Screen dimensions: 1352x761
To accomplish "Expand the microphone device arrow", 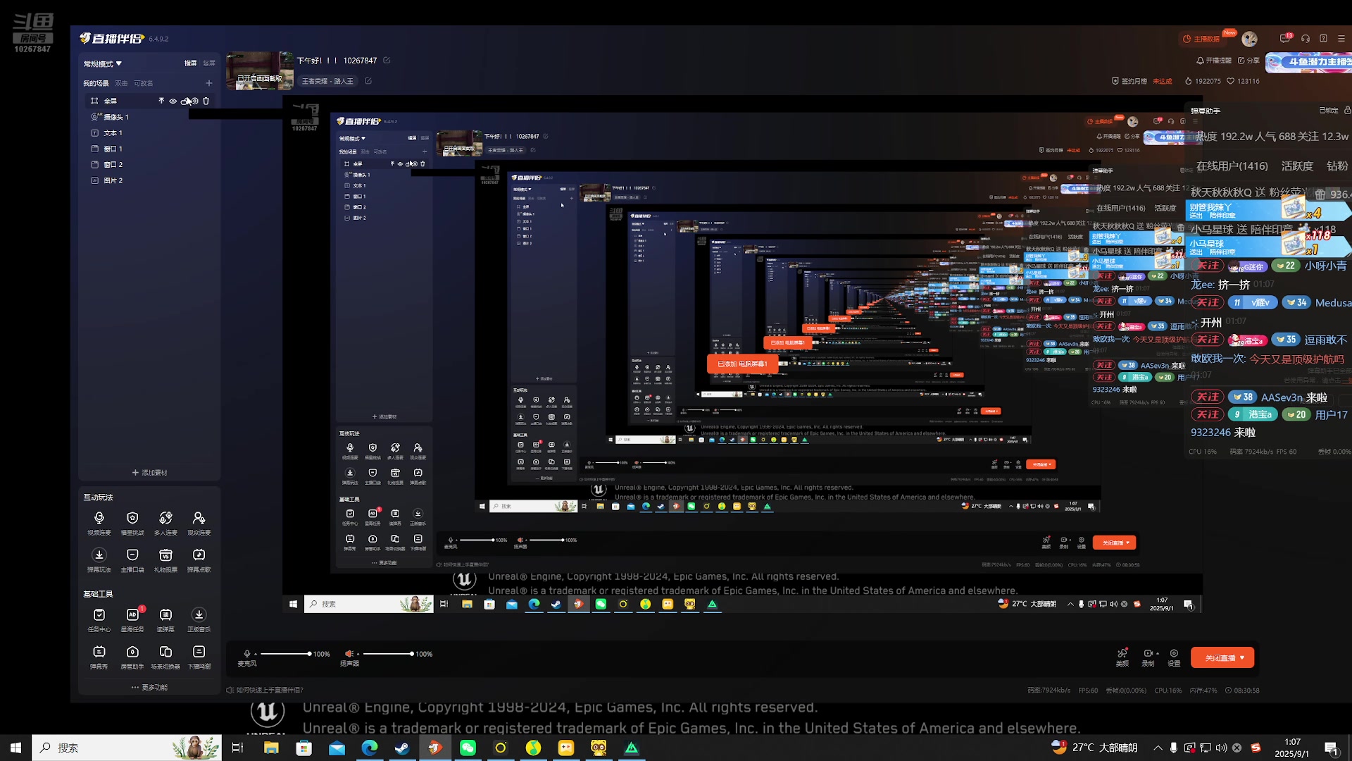I will (x=256, y=654).
